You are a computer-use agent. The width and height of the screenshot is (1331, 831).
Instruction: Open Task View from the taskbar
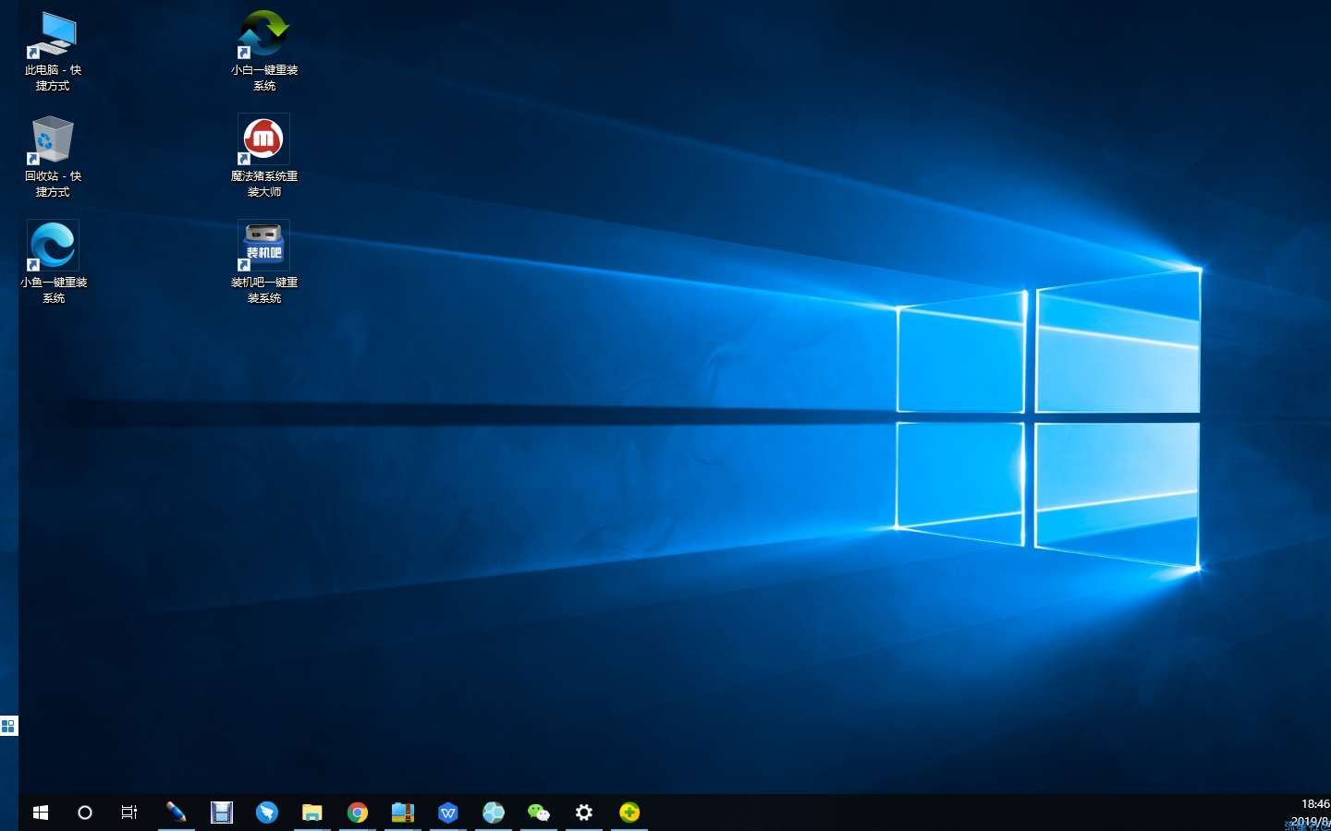click(129, 813)
